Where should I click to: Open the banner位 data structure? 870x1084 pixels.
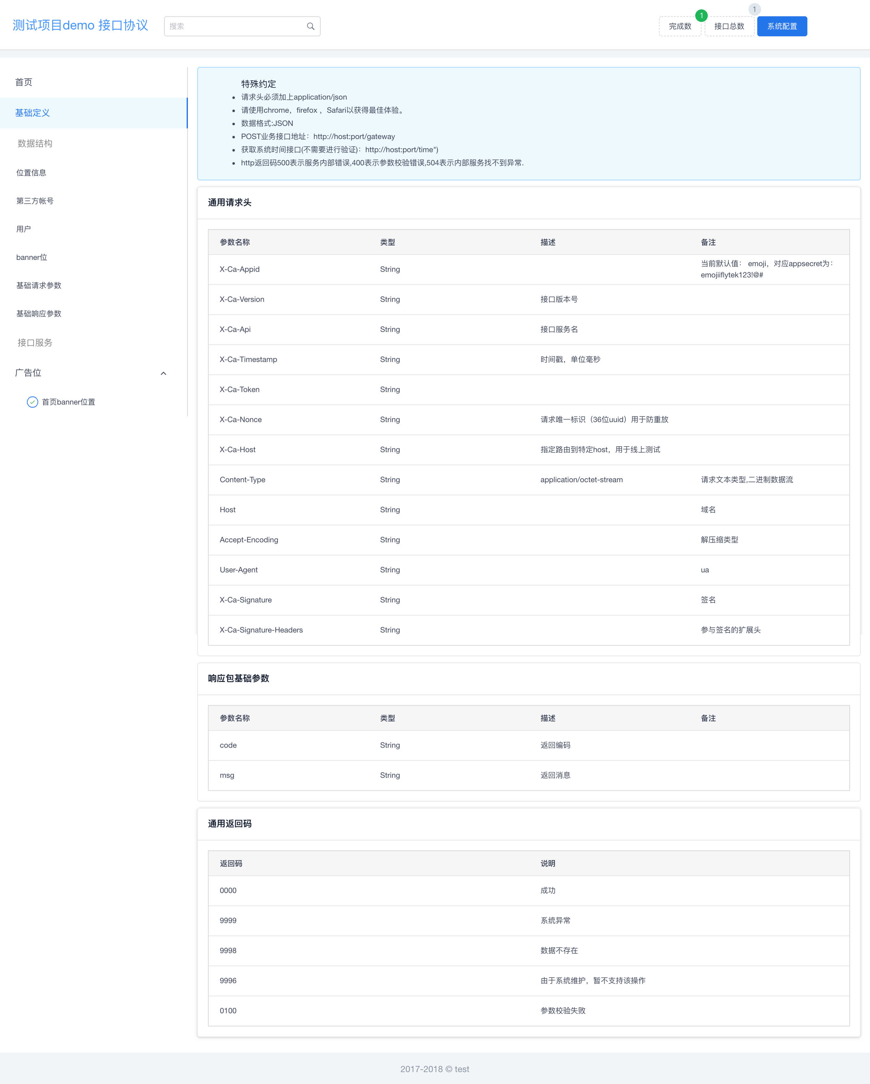coord(32,257)
